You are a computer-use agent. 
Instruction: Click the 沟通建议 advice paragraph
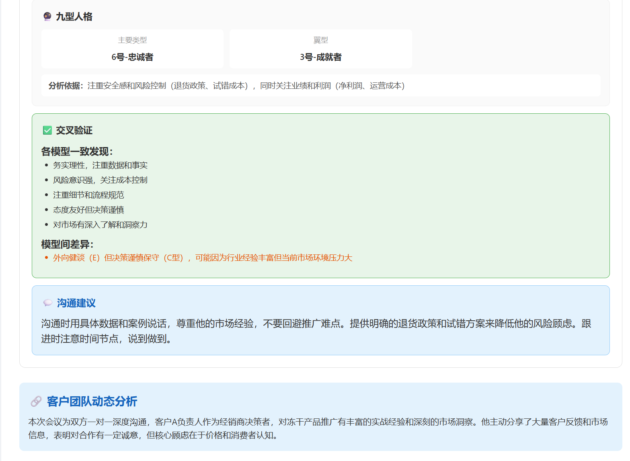click(x=316, y=331)
